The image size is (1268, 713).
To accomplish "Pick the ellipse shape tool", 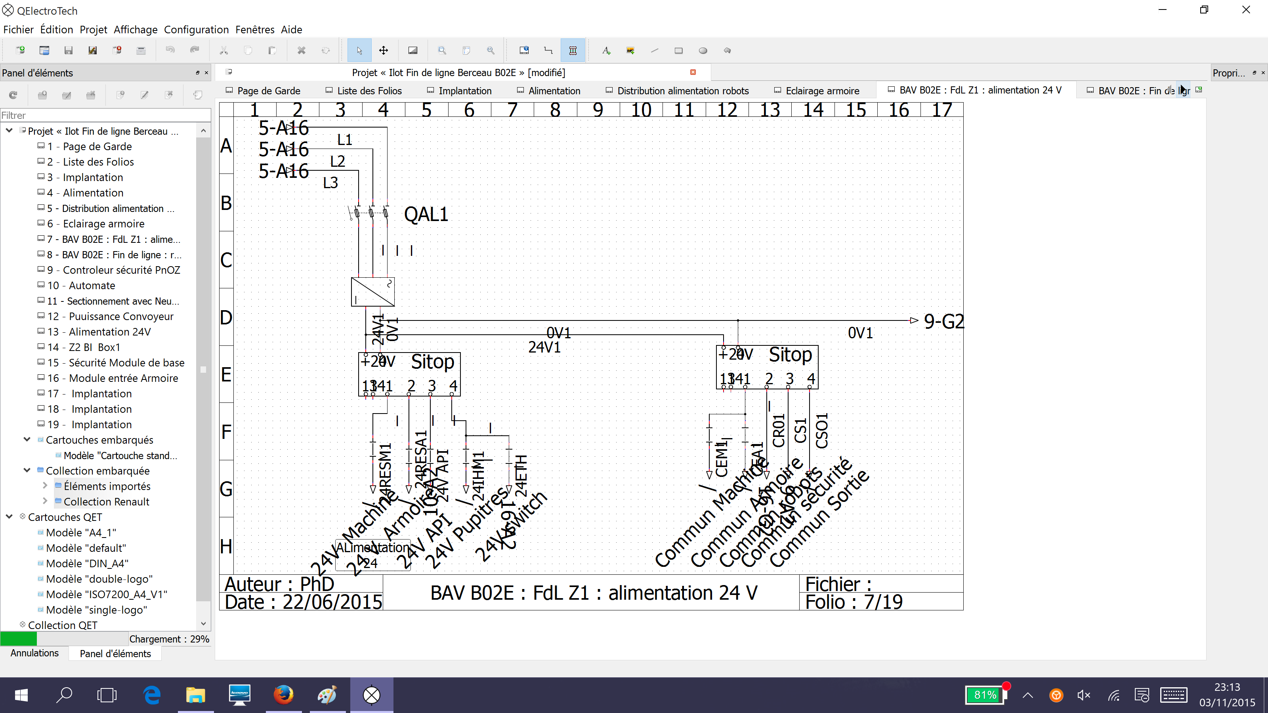I will 703,50.
